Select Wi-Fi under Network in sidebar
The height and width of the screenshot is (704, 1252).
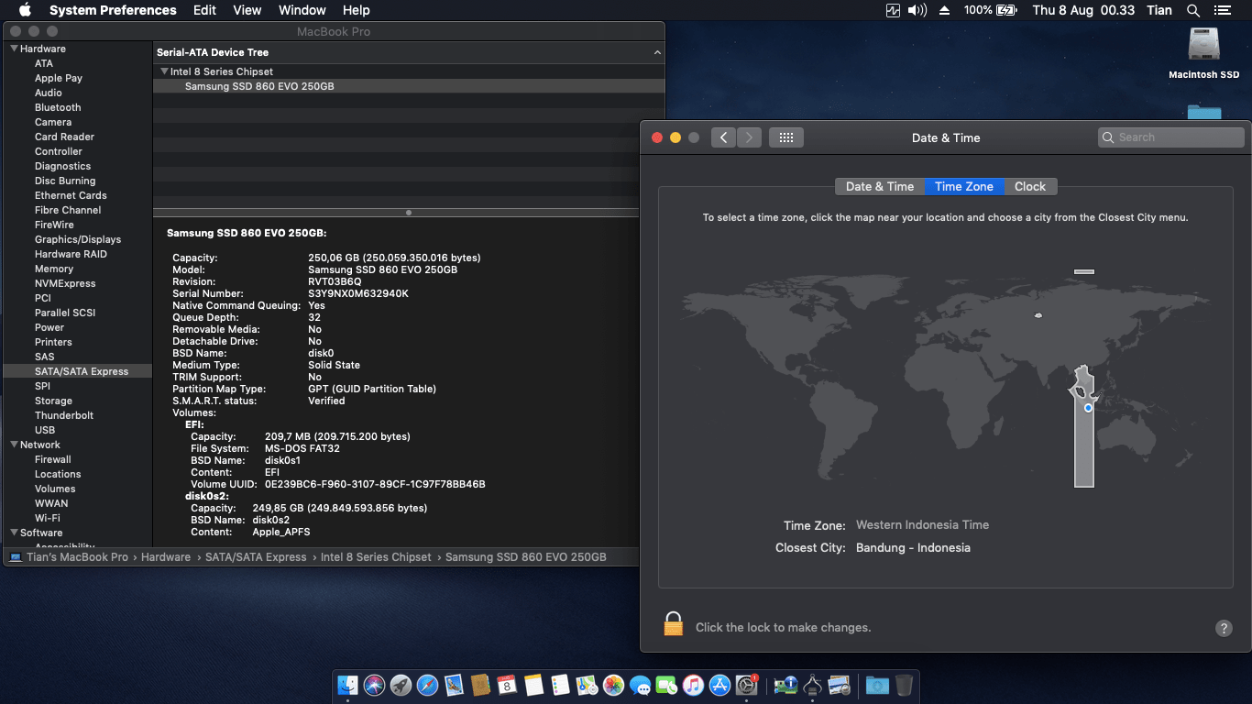click(48, 518)
